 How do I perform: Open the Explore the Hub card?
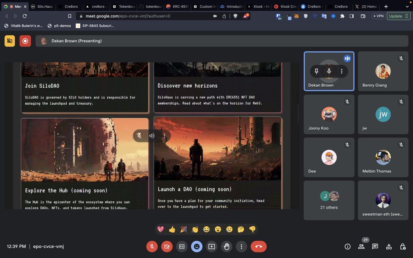tap(85, 164)
